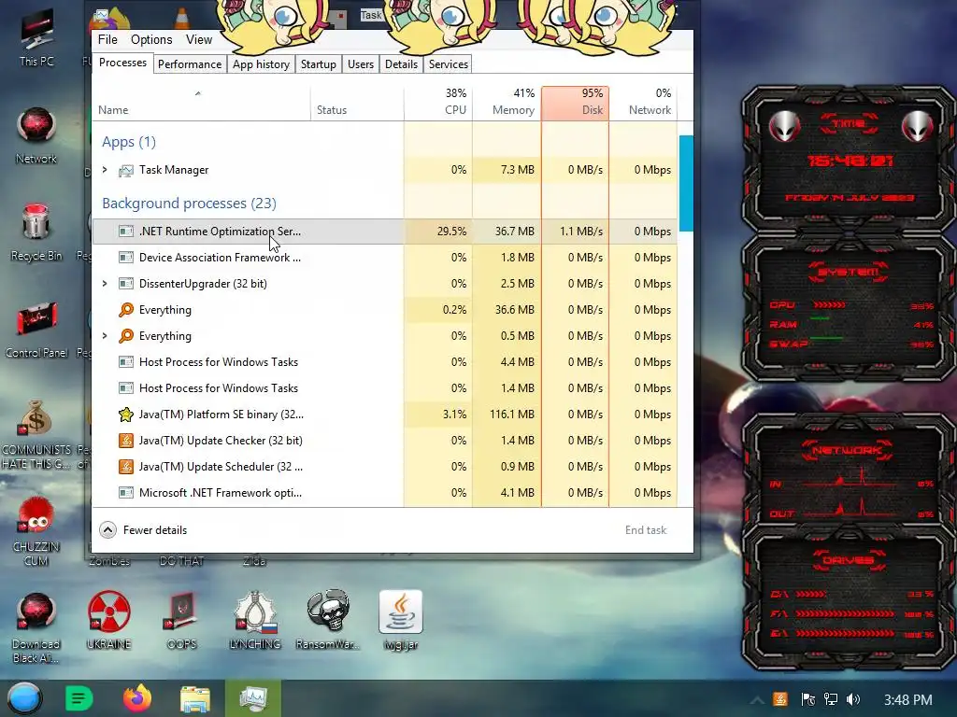Click the Java Update Checker icon

pyautogui.click(x=126, y=441)
